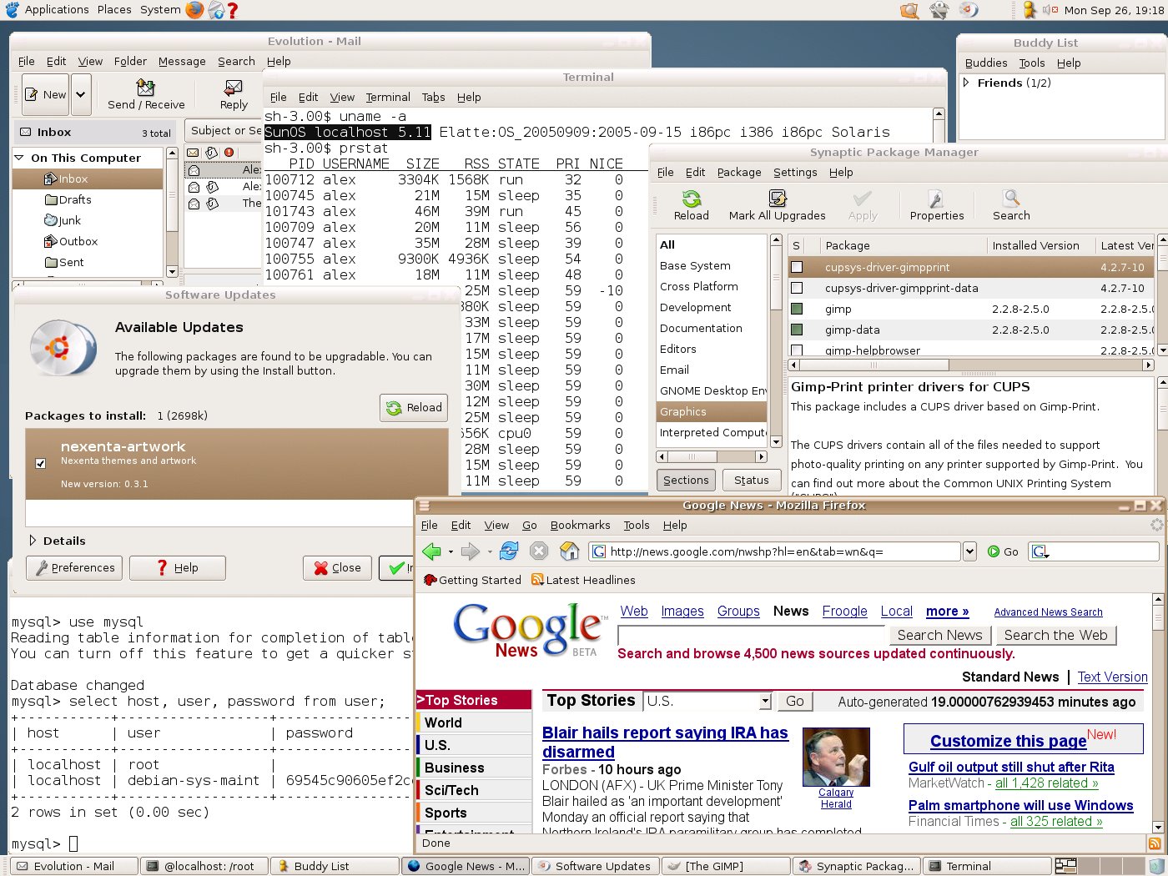Viewport: 1168px width, 876px height.
Task: Click Mark All Upgrades in Synaptic
Action: tap(777, 206)
